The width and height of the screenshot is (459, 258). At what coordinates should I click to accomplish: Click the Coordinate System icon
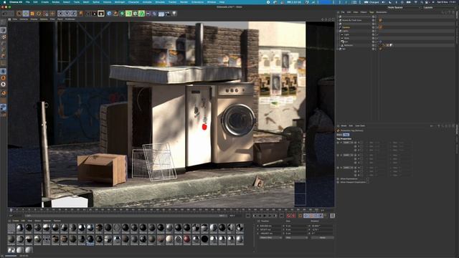tap(81, 14)
